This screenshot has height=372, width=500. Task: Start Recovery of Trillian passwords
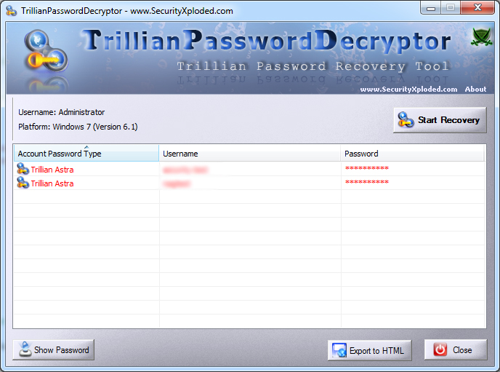[x=440, y=120]
